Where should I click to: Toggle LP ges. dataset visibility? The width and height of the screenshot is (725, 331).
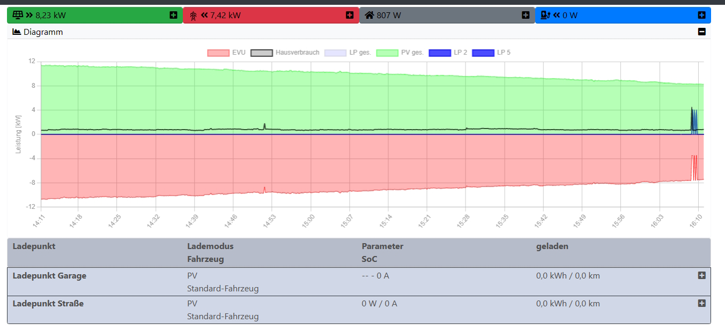tap(347, 52)
